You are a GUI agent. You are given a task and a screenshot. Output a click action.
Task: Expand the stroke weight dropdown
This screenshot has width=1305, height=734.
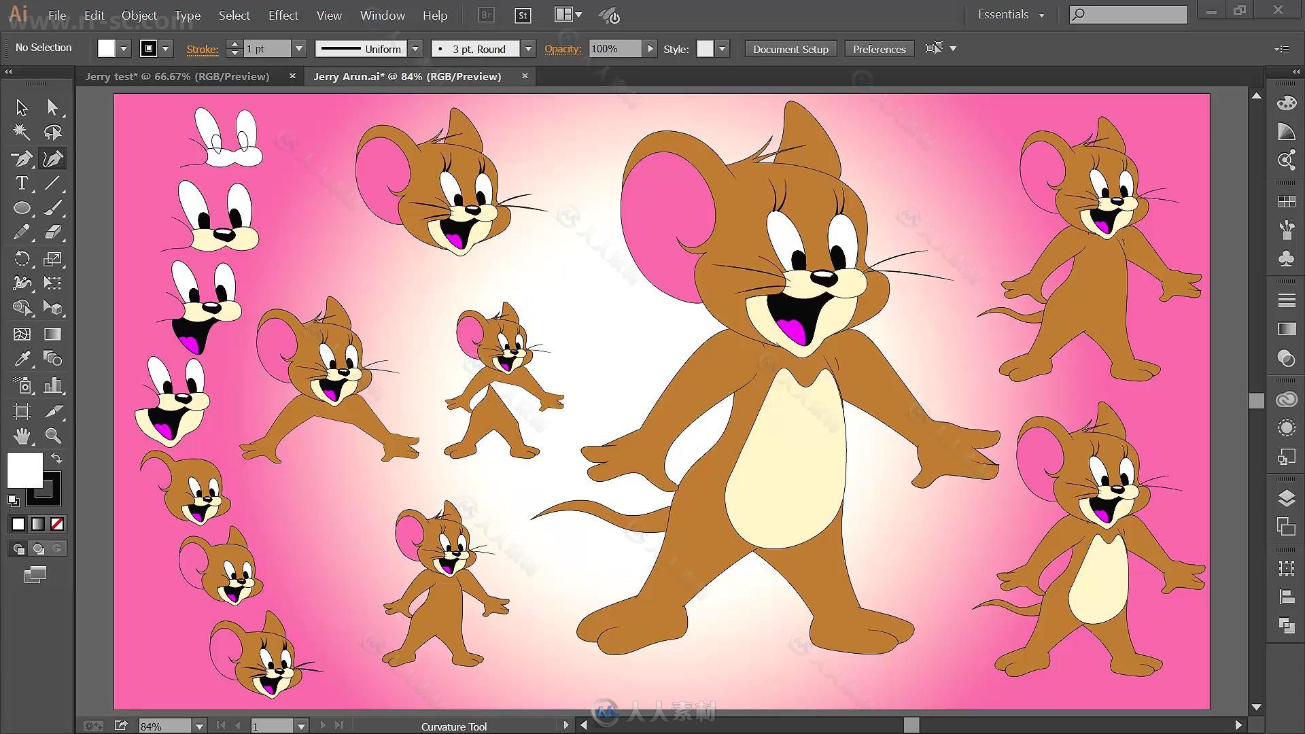click(x=298, y=49)
